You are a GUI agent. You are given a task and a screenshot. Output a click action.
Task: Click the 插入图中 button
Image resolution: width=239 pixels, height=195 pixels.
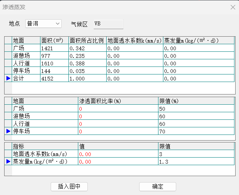[69, 187]
